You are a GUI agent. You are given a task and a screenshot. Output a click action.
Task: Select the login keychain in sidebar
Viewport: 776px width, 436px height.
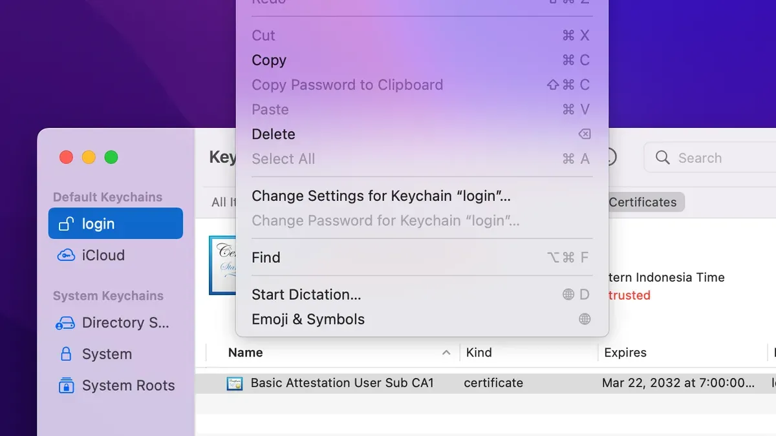point(116,223)
